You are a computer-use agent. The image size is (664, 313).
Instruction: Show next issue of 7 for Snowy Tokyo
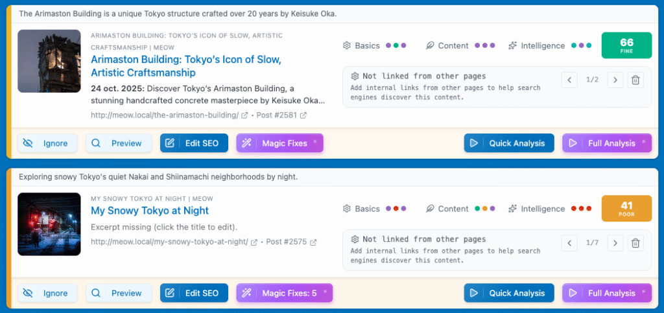pos(615,243)
